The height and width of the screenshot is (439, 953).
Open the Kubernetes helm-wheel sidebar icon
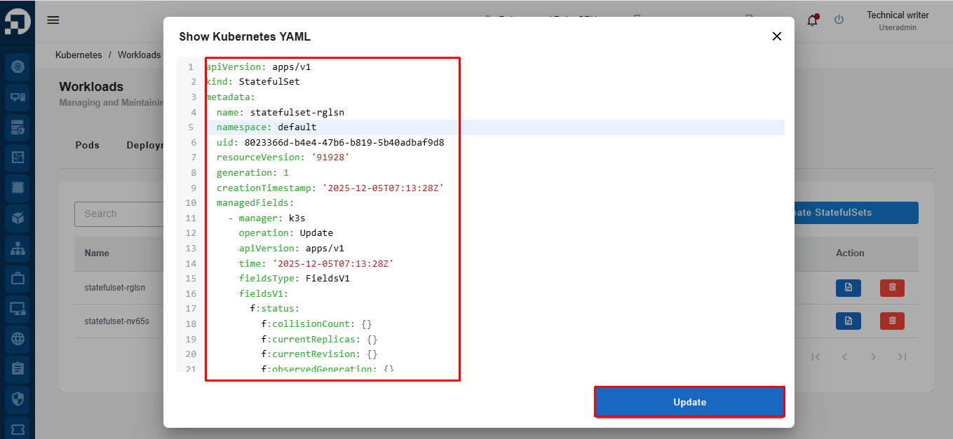[x=18, y=67]
